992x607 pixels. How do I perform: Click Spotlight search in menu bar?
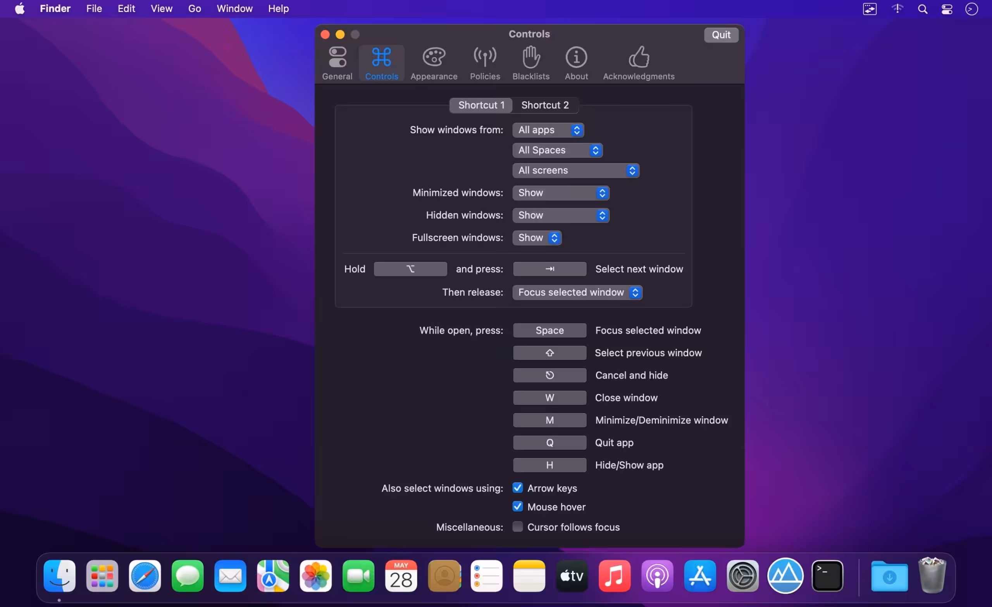(922, 9)
